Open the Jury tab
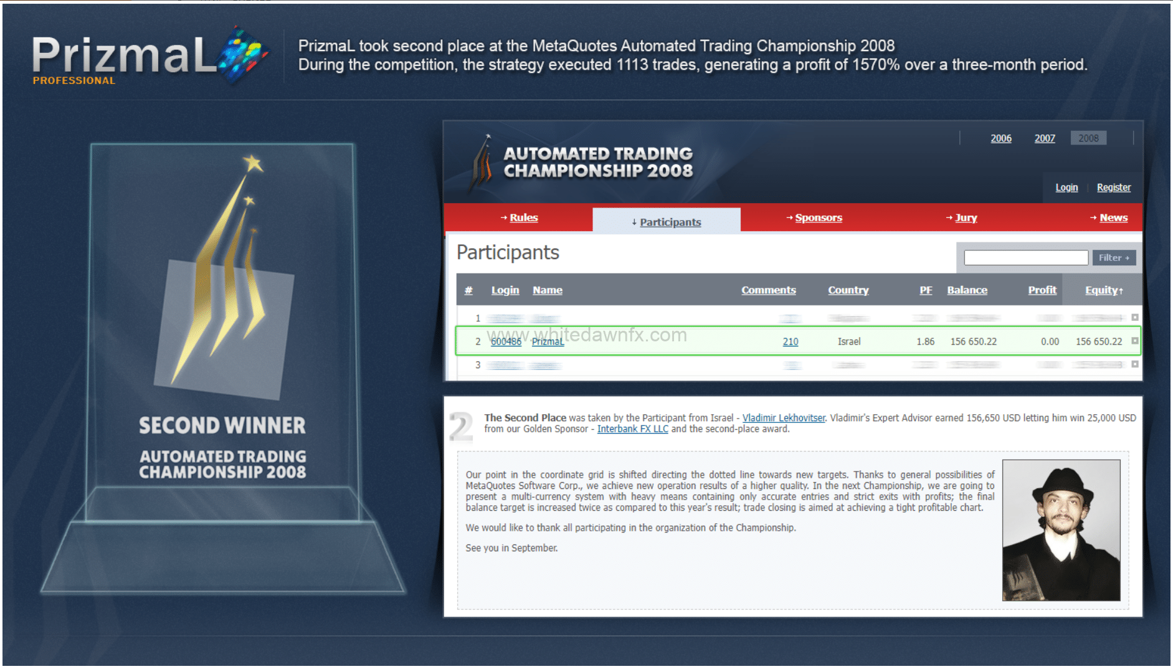The width and height of the screenshot is (1173, 669). coord(966,217)
